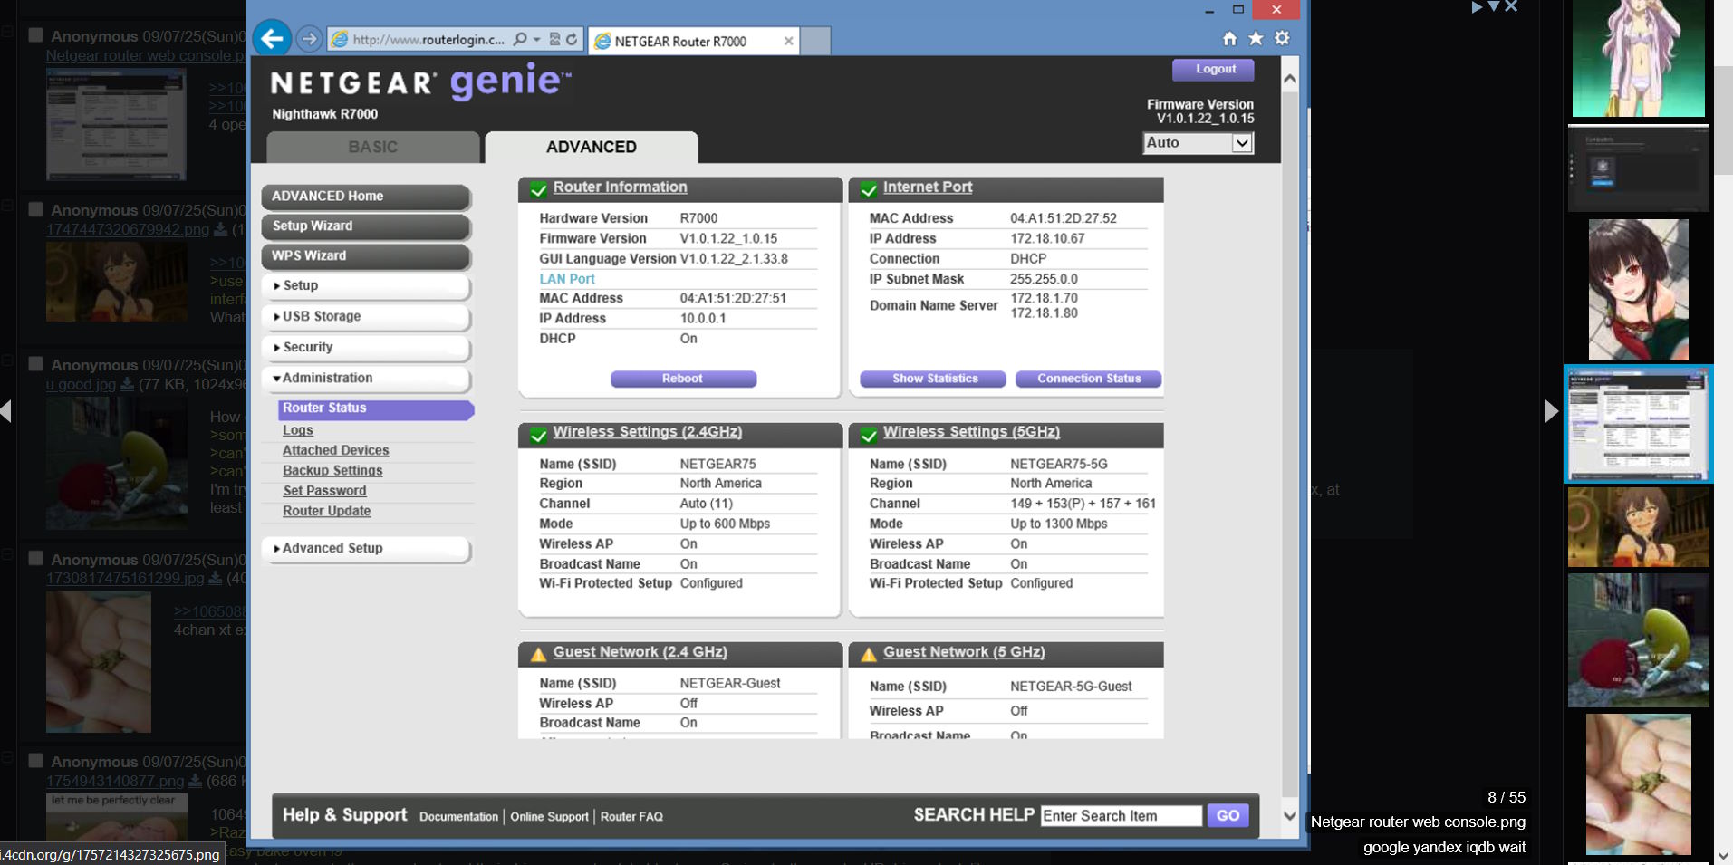The width and height of the screenshot is (1733, 865).
Task: Expand the Setup menu section
Action: point(366,285)
